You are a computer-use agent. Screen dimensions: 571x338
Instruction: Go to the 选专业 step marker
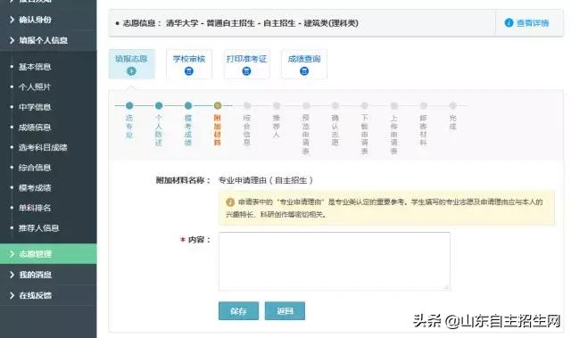pyautogui.click(x=129, y=105)
